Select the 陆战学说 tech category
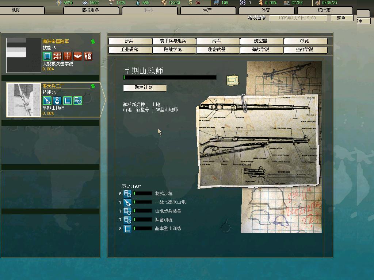 pyautogui.click(x=174, y=50)
